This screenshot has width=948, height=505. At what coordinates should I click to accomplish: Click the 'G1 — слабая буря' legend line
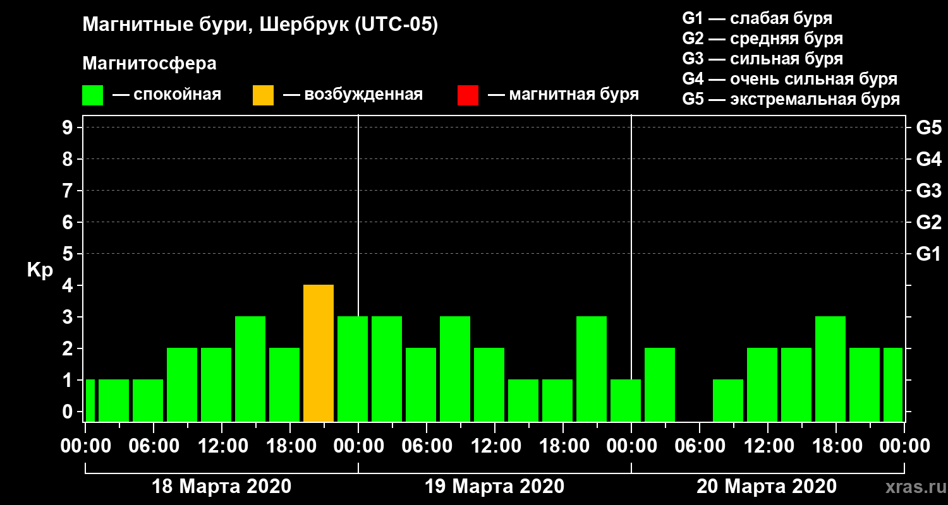[757, 18]
